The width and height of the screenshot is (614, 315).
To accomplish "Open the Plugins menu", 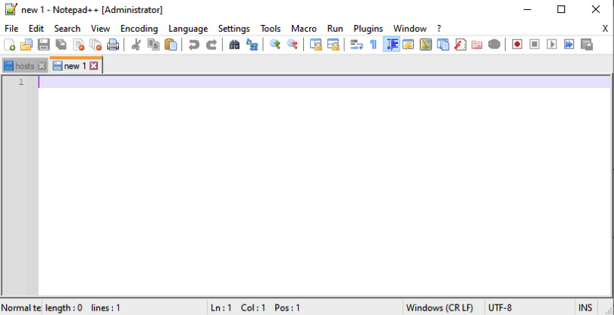I will coord(368,29).
